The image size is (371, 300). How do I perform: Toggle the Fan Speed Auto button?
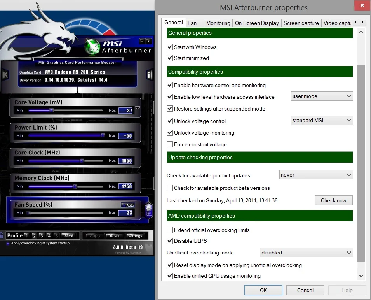128,205
